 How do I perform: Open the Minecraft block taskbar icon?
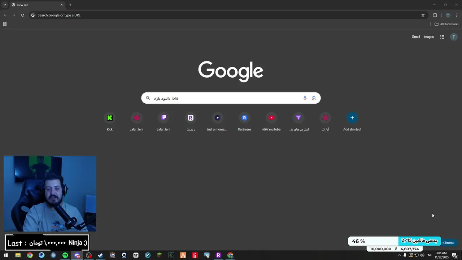click(x=159, y=255)
